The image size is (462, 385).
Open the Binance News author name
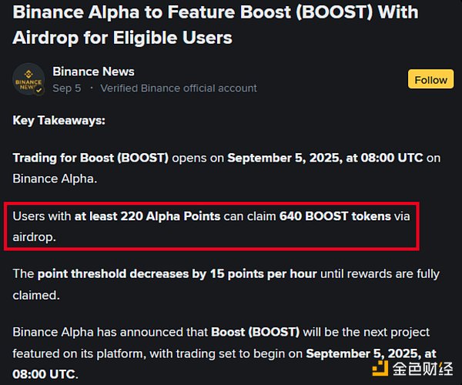pyautogui.click(x=93, y=72)
